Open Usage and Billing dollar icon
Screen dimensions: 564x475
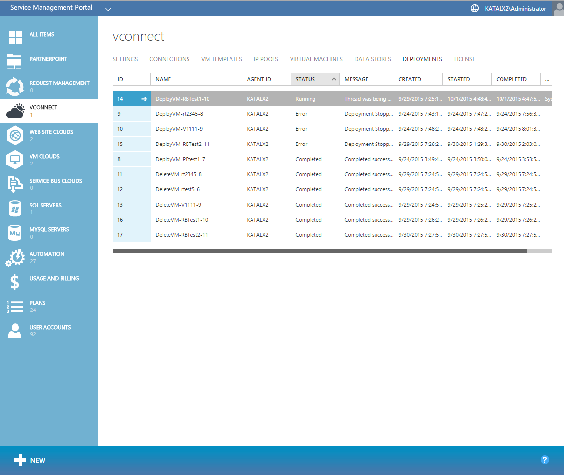(14, 282)
